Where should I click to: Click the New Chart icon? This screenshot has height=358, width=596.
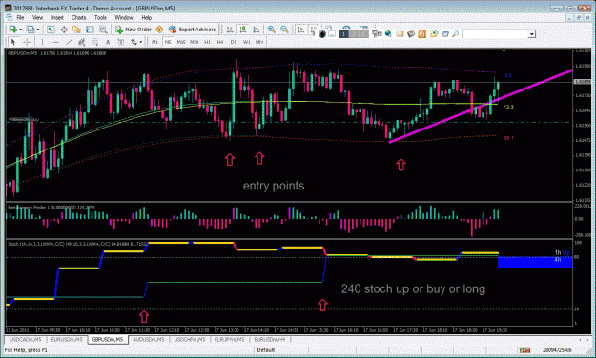[13, 30]
